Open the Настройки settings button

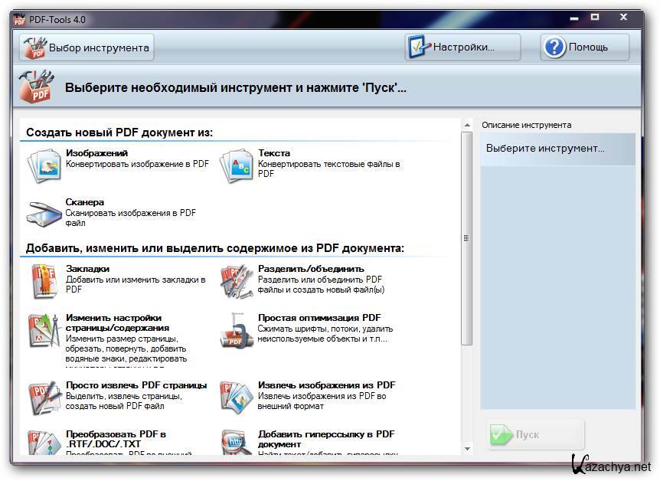pyautogui.click(x=462, y=47)
